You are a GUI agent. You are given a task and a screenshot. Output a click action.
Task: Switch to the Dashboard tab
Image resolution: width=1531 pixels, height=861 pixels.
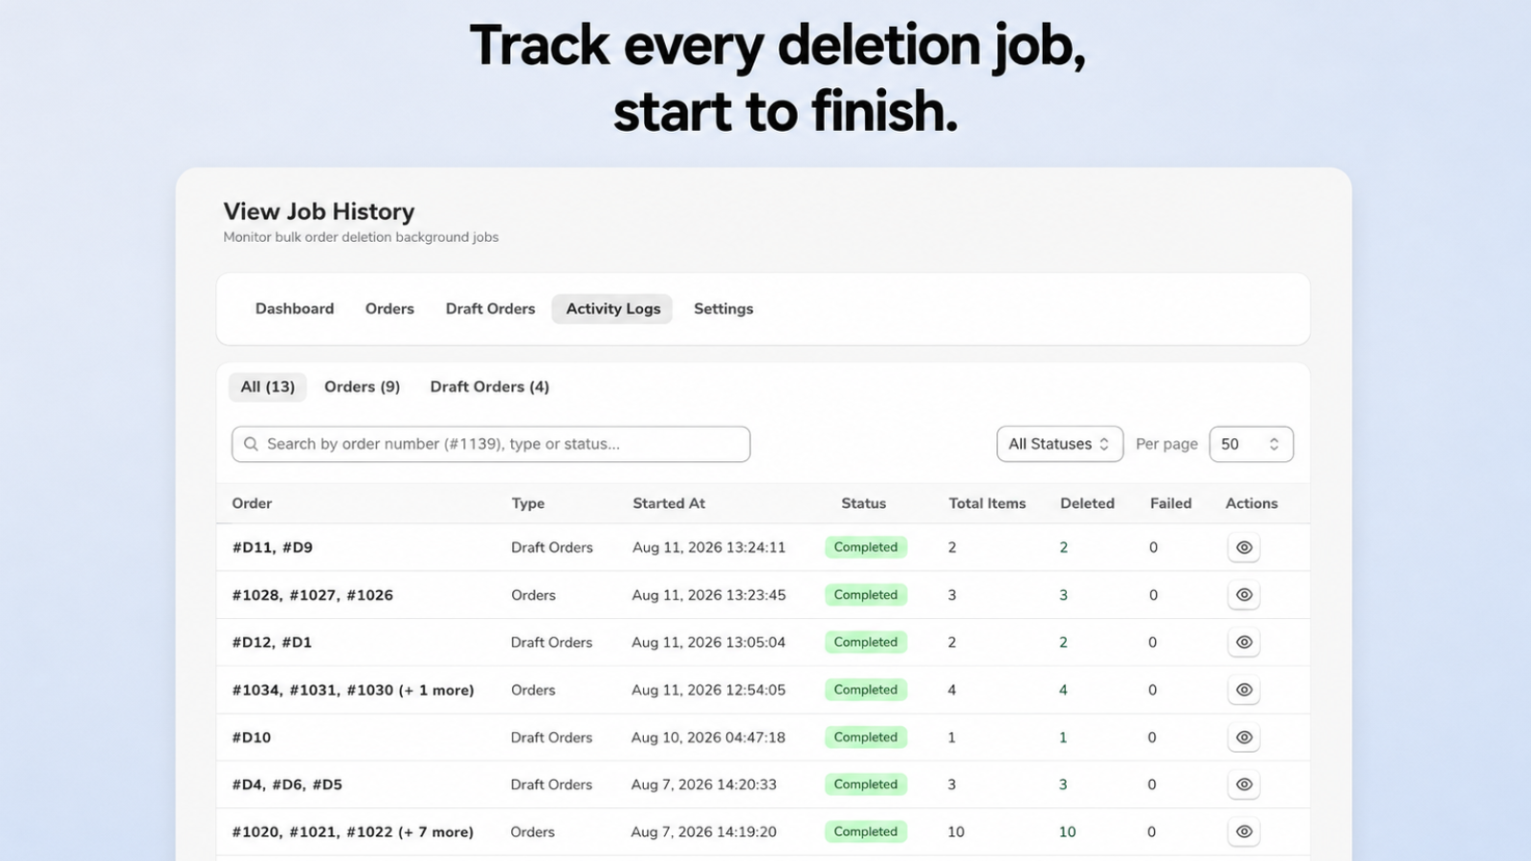click(295, 309)
